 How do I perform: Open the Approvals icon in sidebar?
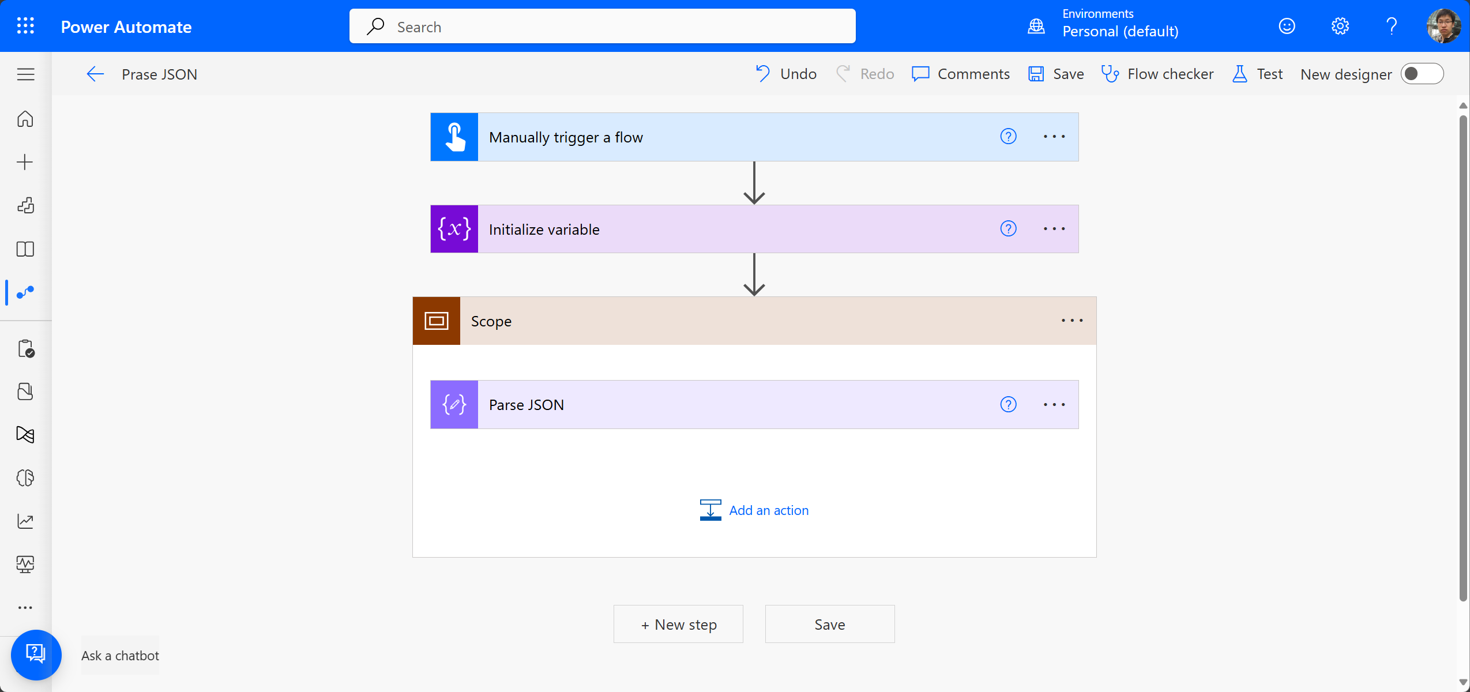pos(25,349)
